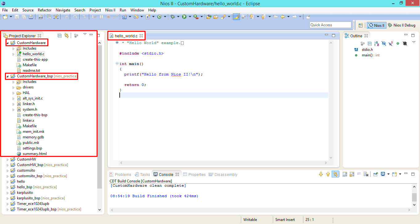Click the Quick Access search field

tap(330, 25)
